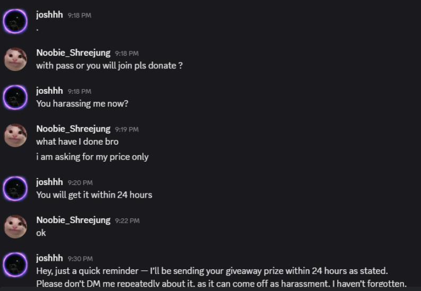Click the Noobie_Shreejung username above the "ok" message

coord(73,220)
